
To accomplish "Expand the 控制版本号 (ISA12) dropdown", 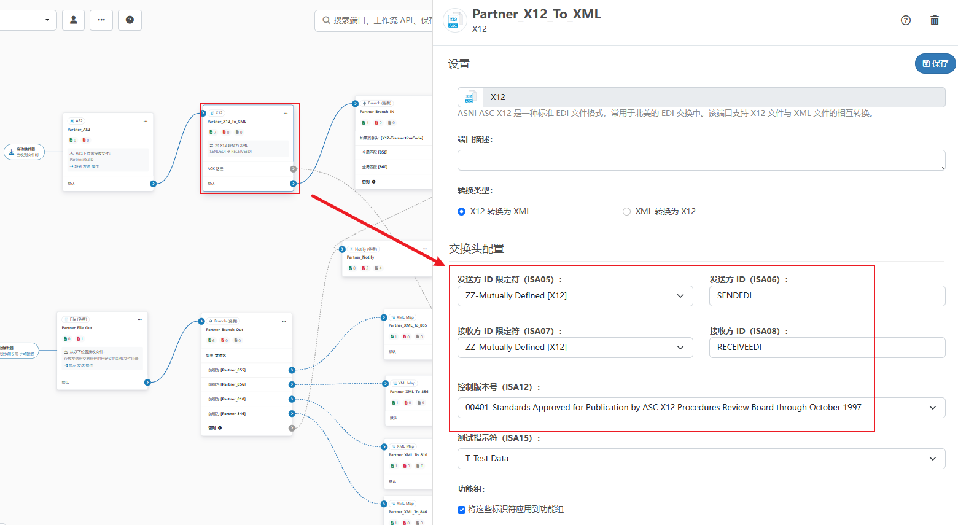I will (701, 408).
